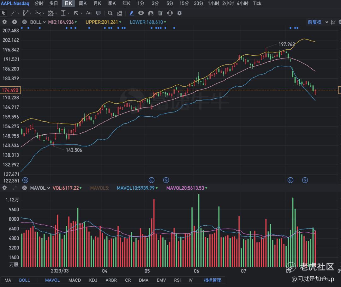Viewport: 341px width, 287px height.
Task: Expand polygon tool options arrow
Action: tap(31, 13)
